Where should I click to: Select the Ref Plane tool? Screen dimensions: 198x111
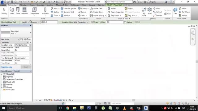[x=184, y=12]
